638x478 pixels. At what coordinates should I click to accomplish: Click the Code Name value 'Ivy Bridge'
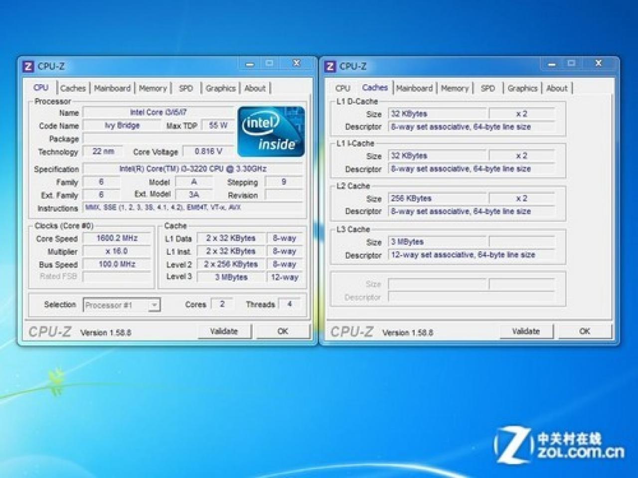pyautogui.click(x=122, y=125)
